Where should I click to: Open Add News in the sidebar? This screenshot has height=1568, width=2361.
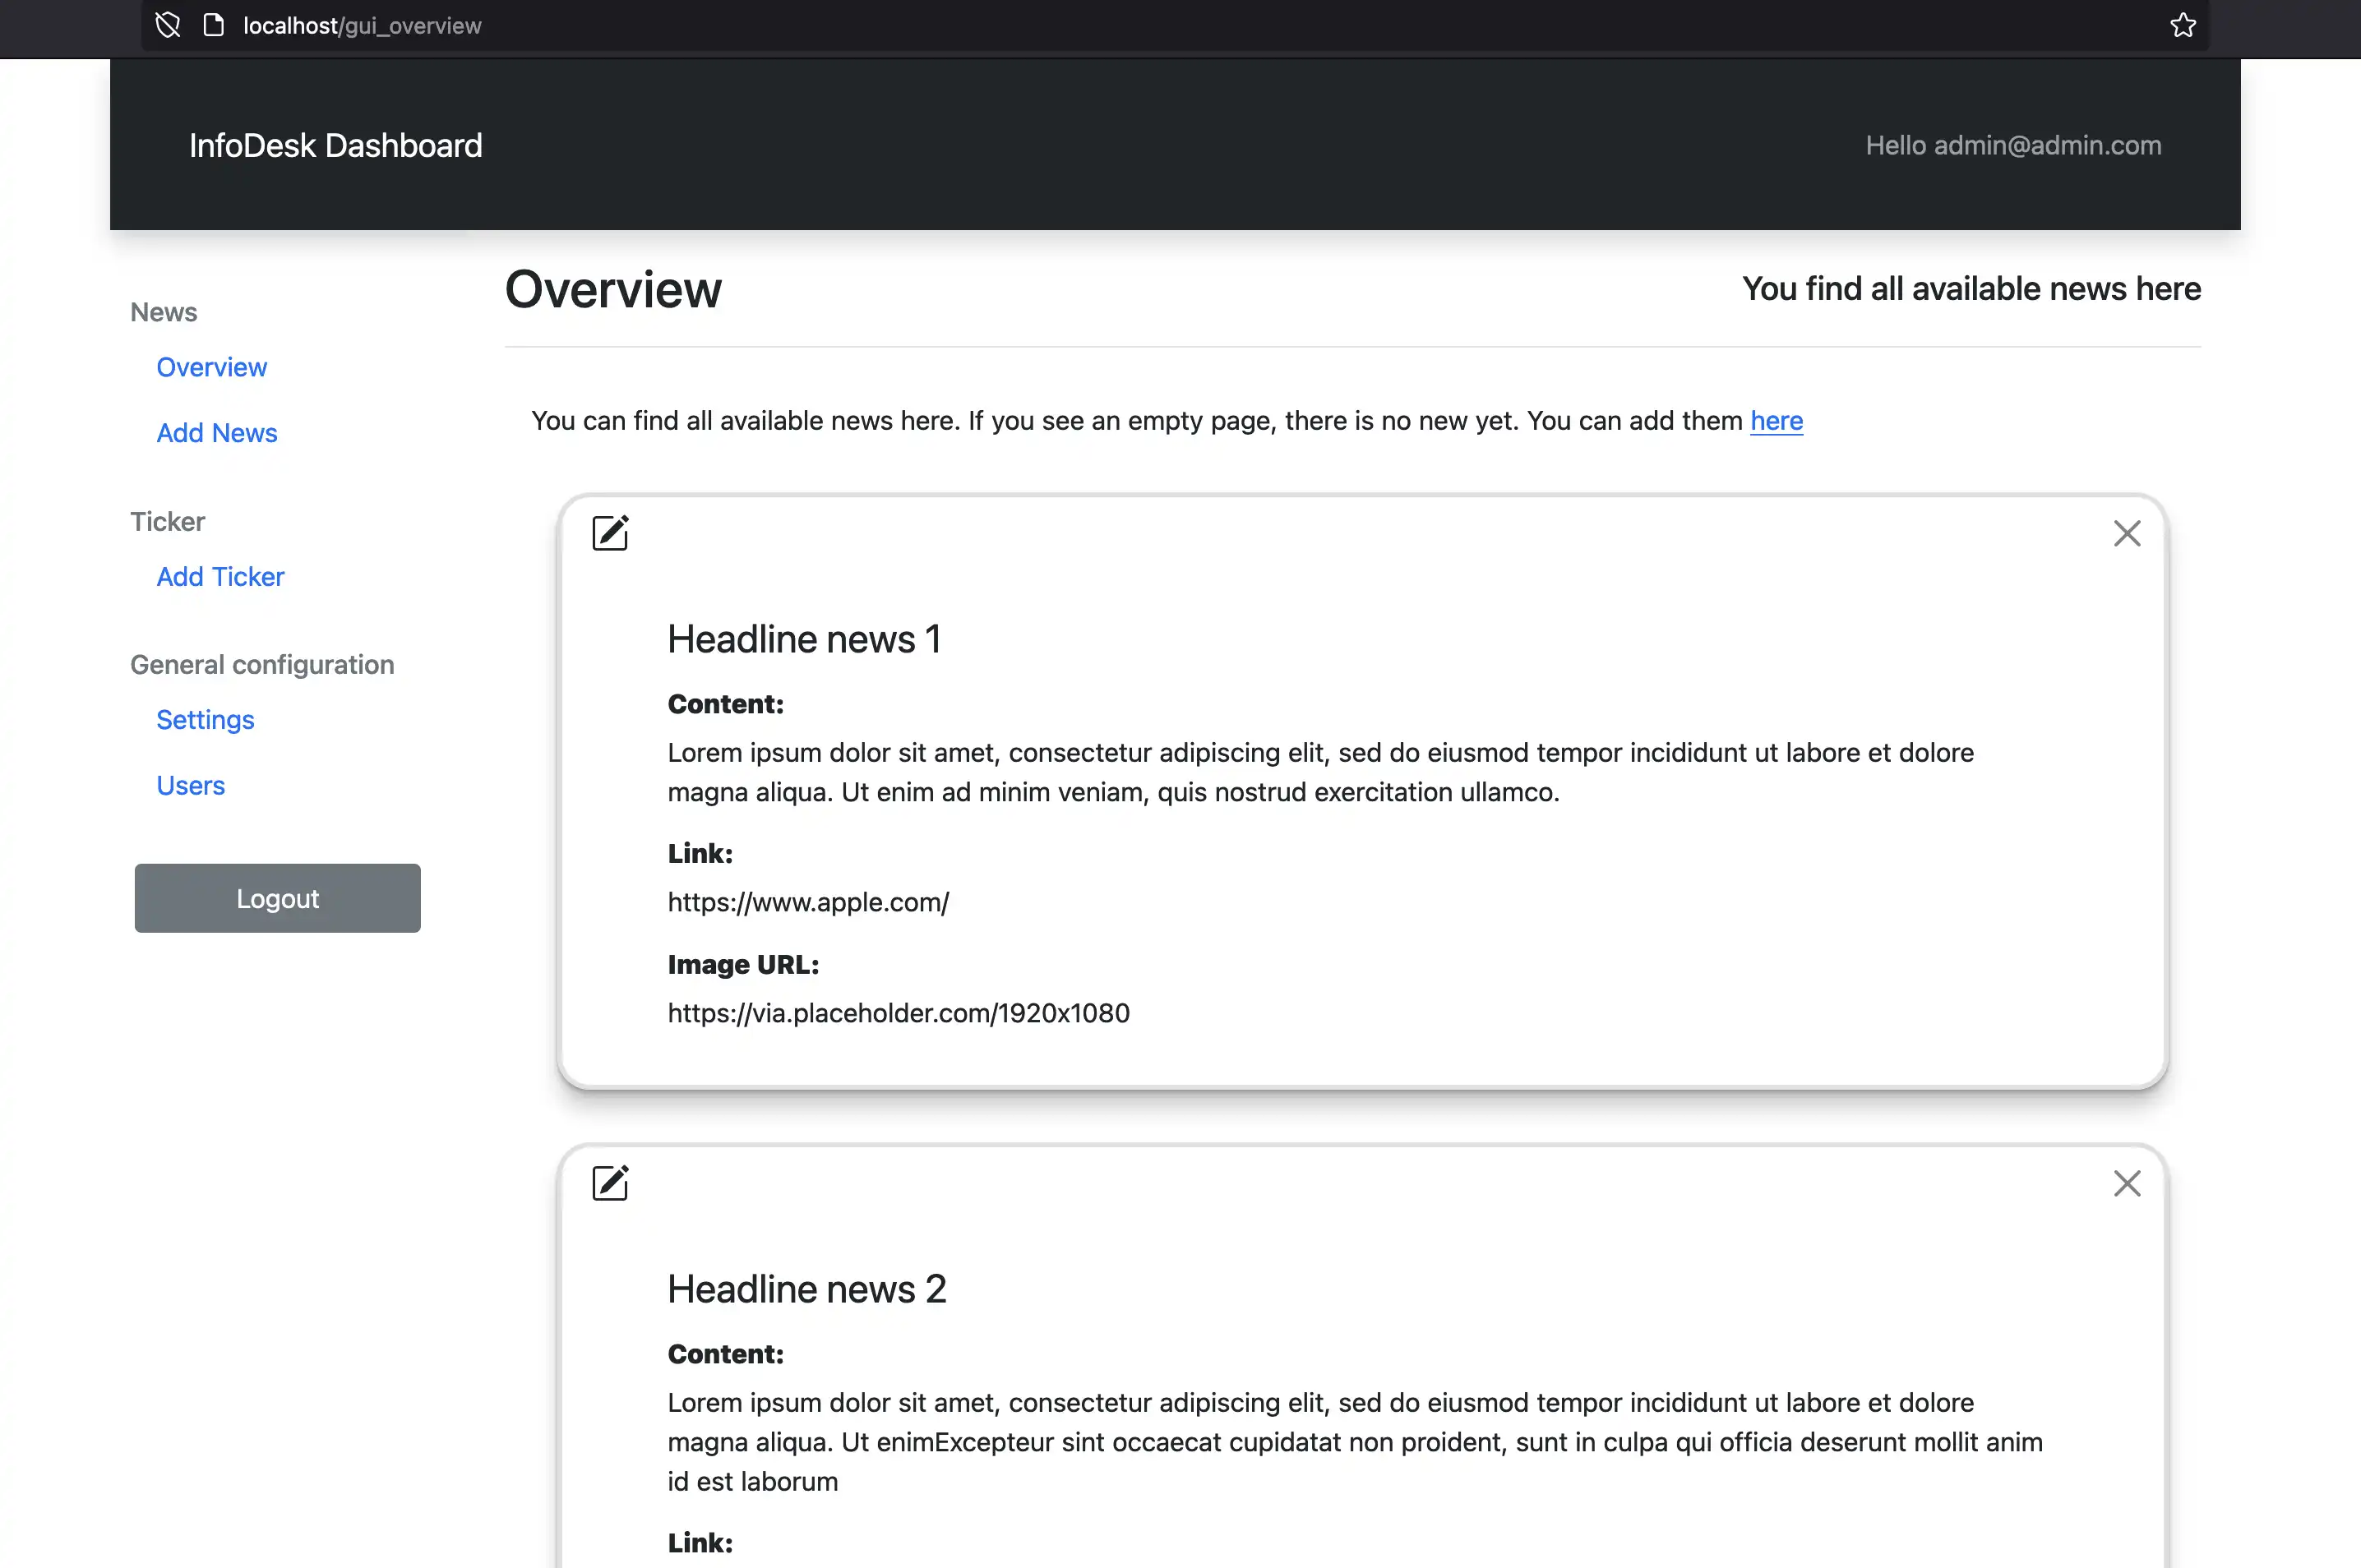[x=216, y=433]
